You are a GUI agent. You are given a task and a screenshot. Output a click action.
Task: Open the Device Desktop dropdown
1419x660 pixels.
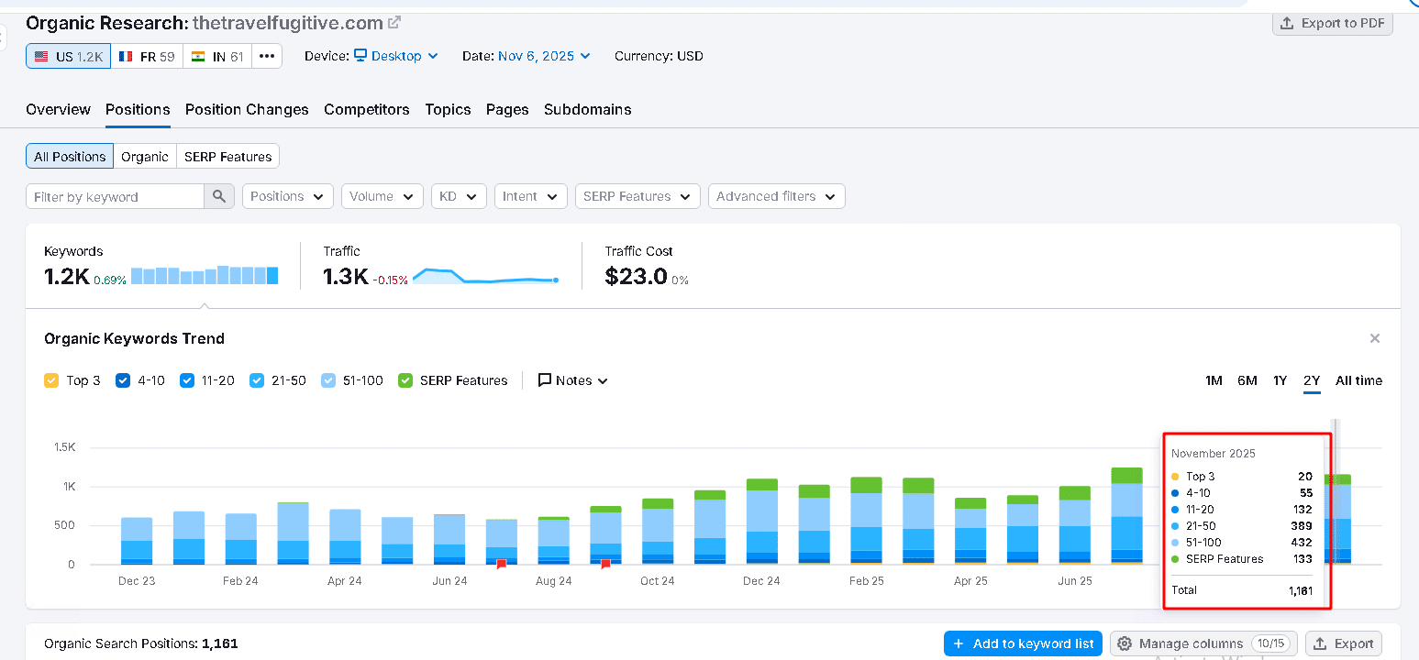[x=395, y=56]
